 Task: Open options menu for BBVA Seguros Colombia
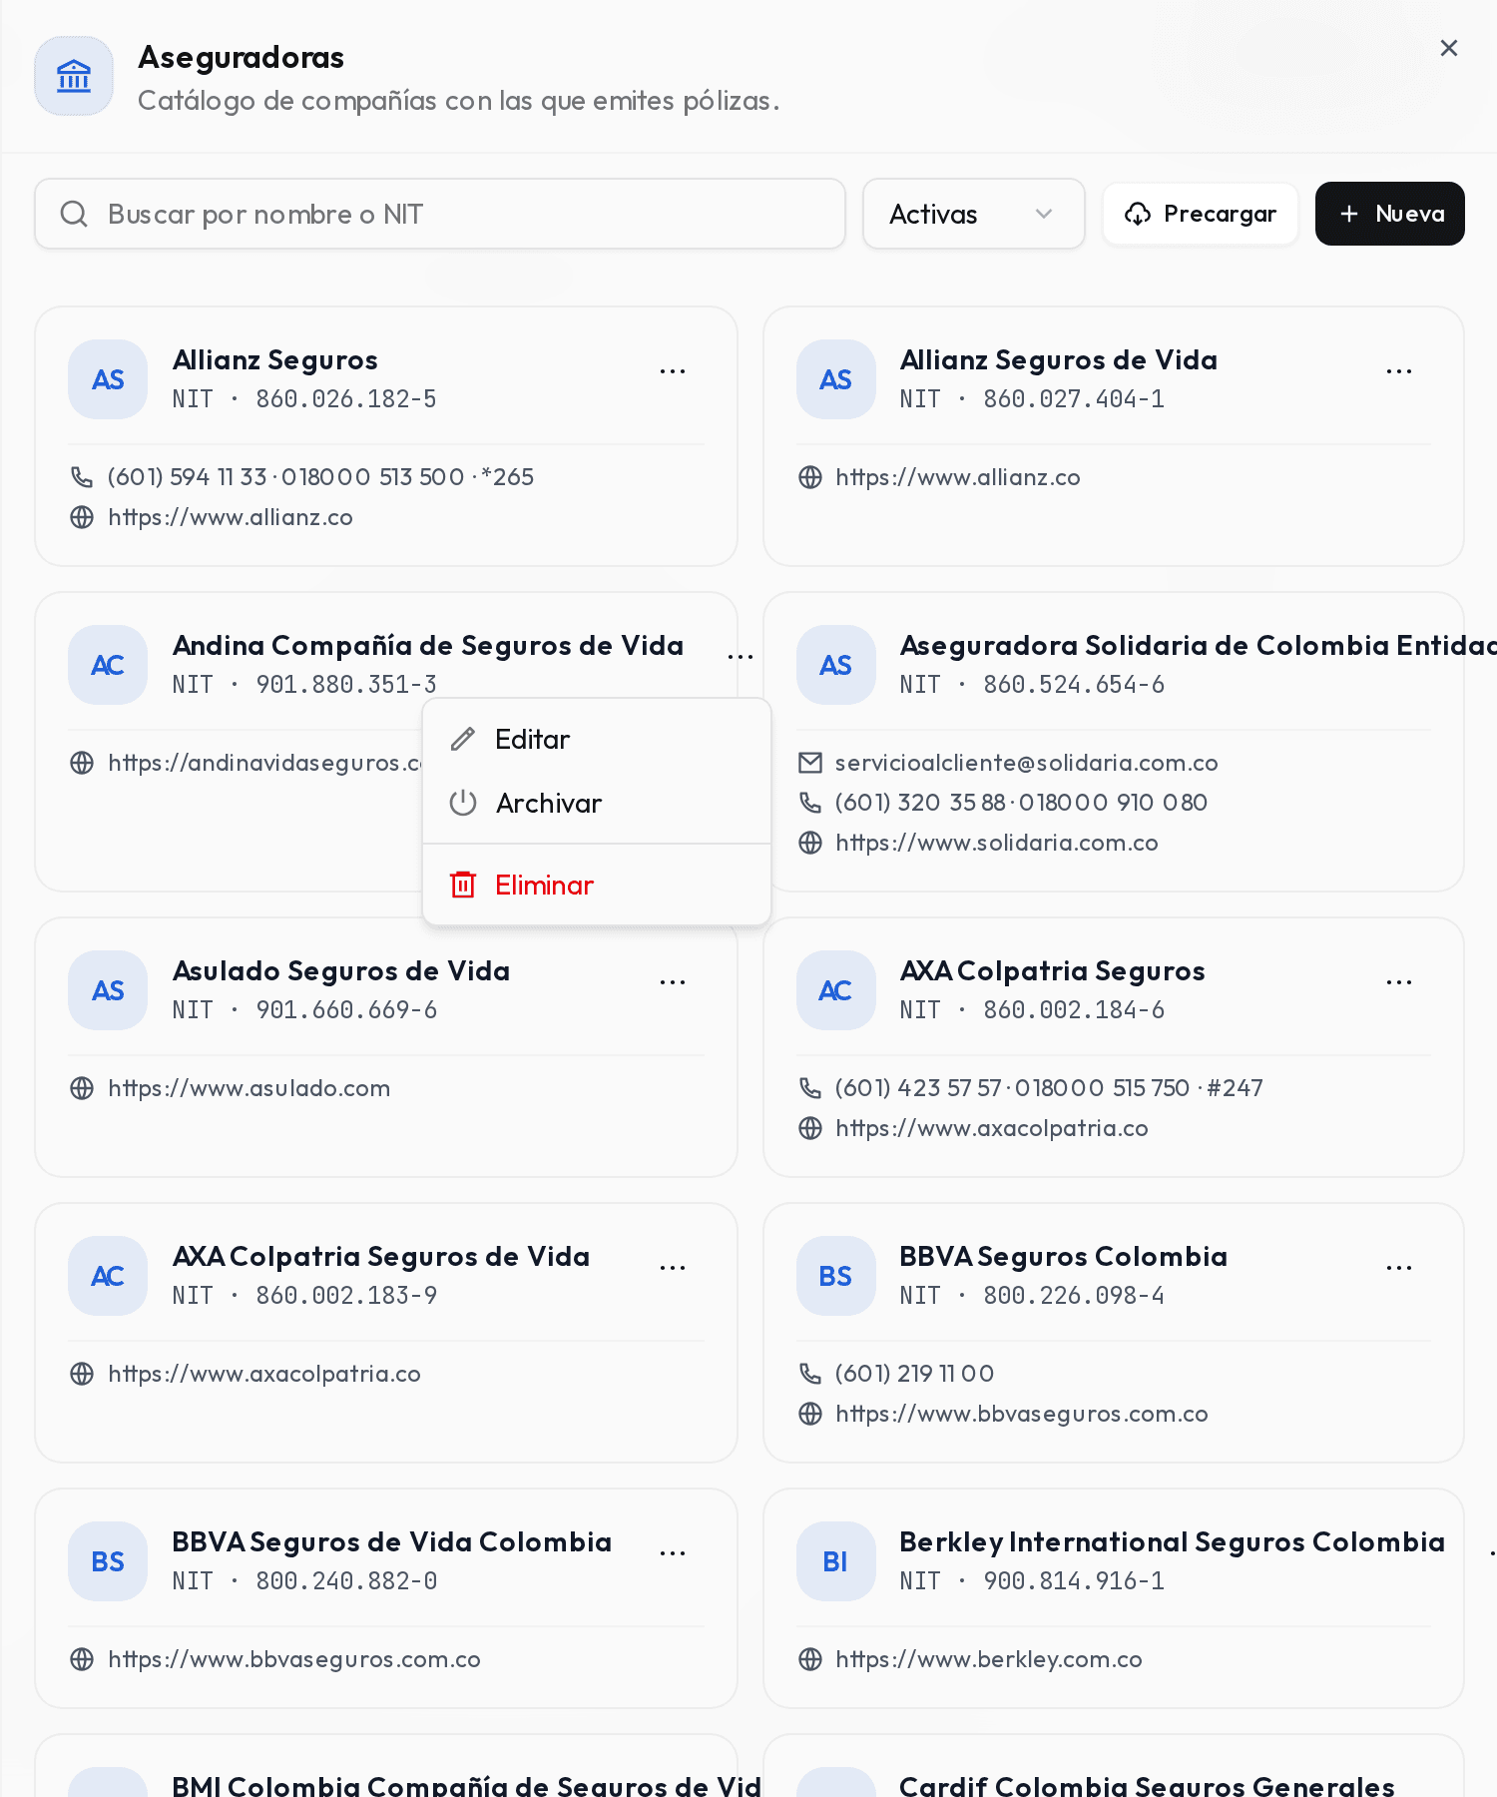click(x=1399, y=1268)
